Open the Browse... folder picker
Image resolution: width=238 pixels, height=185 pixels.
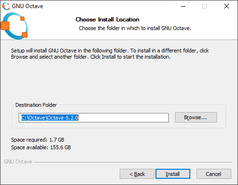pyautogui.click(x=196, y=117)
